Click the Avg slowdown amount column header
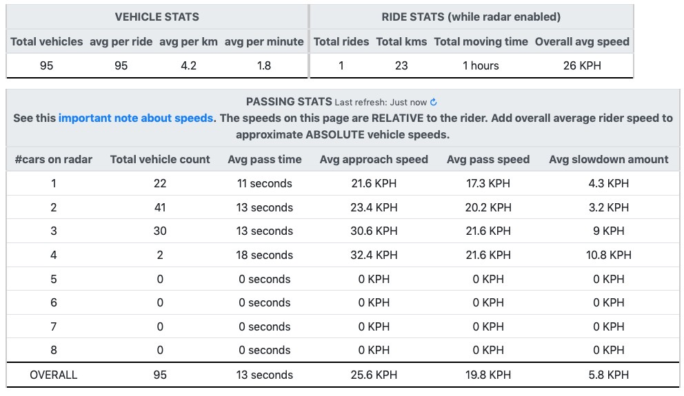 tap(609, 160)
